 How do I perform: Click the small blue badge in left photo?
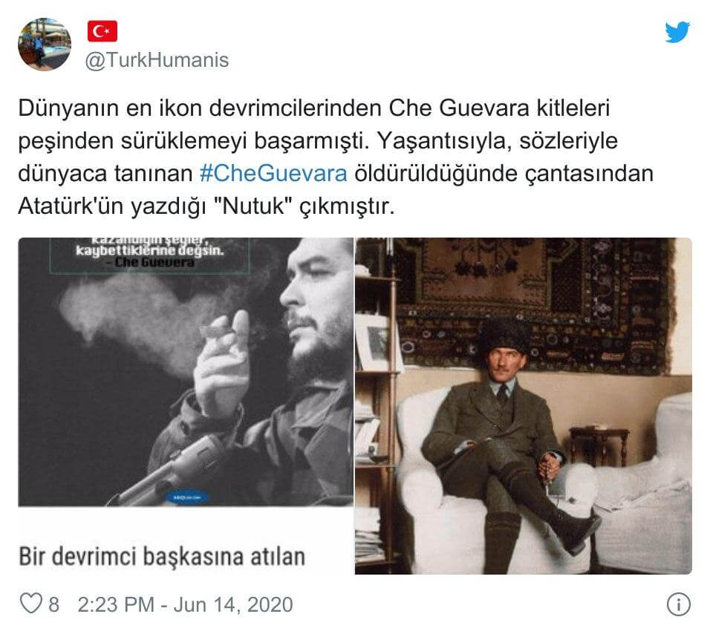(187, 497)
